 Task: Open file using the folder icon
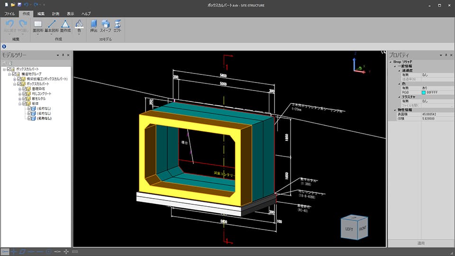click(13, 4)
